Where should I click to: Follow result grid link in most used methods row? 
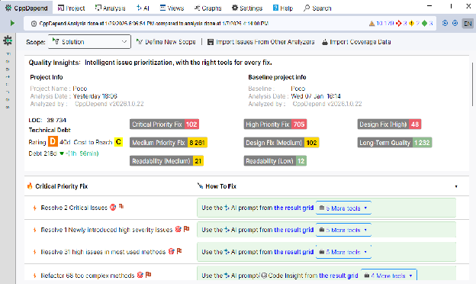pyautogui.click(x=294, y=252)
